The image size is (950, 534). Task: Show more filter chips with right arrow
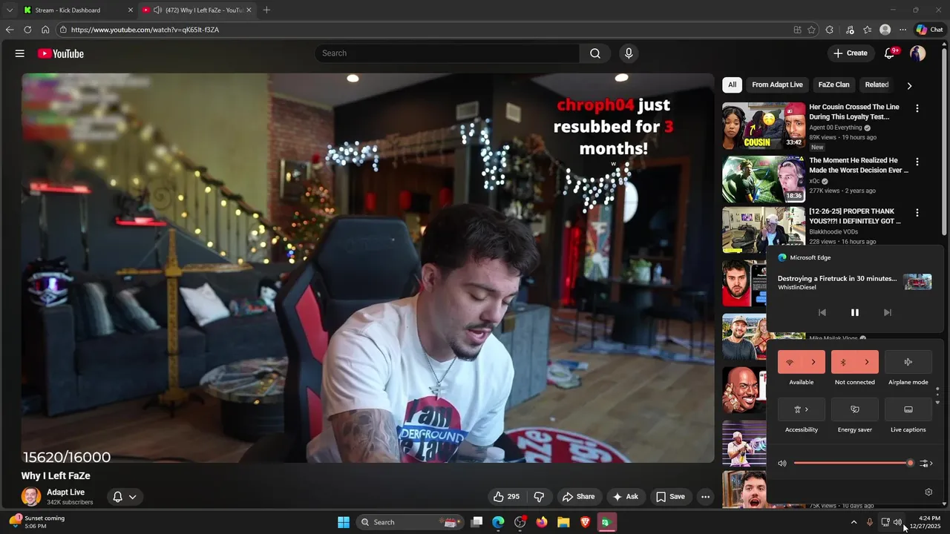tap(909, 85)
